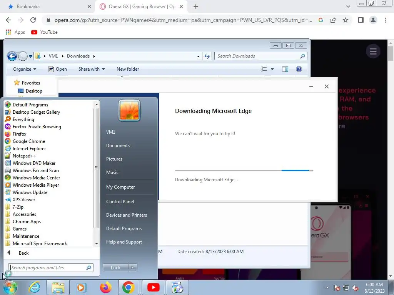Expand the Games folder

point(16,229)
